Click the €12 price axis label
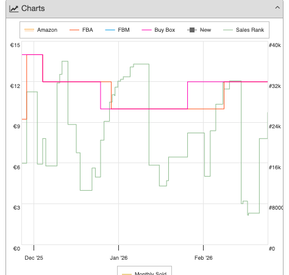The image size is (289, 275). (x=15, y=86)
